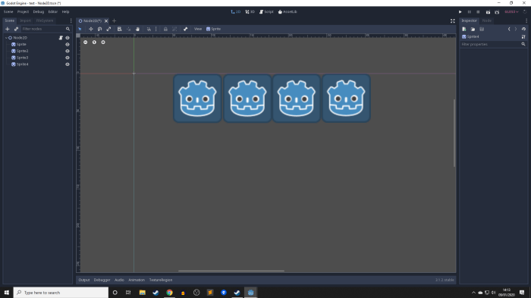Select the Move Mode tool

(91, 29)
